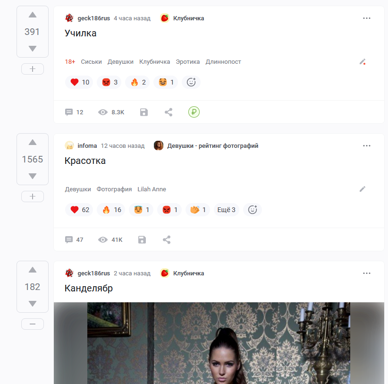Open community 'Девушки - рейтинг фотографий'
This screenshot has width=388, height=384.
(x=212, y=146)
